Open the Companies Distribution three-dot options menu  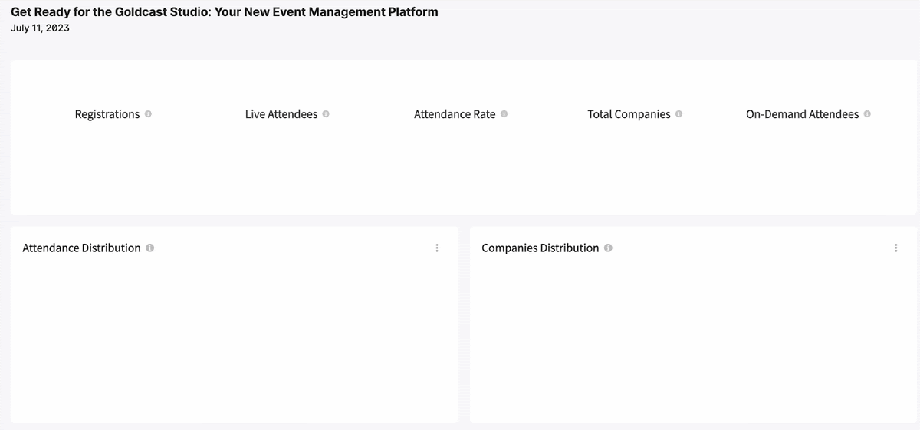(x=895, y=248)
